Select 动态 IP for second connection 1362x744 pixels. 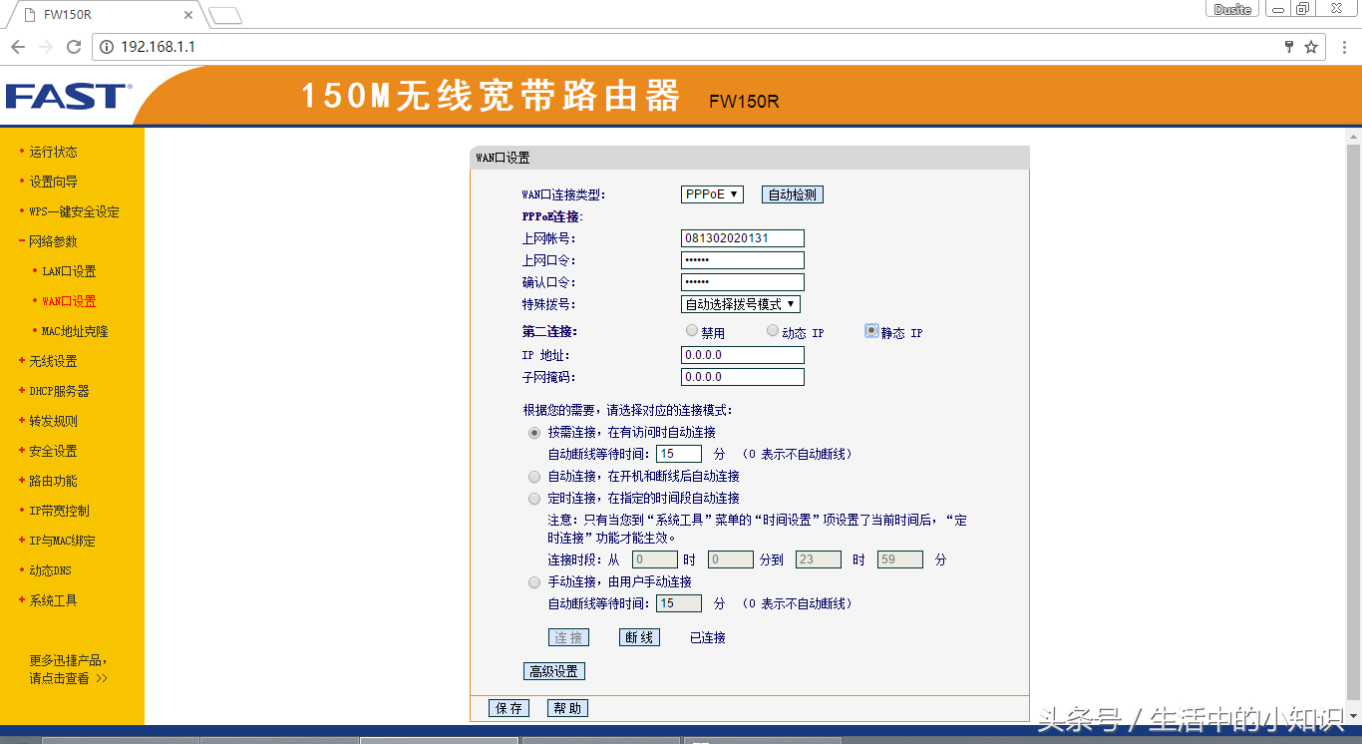(773, 331)
